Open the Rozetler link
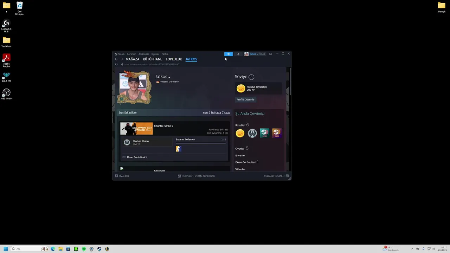The width and height of the screenshot is (450, 253). (240, 125)
